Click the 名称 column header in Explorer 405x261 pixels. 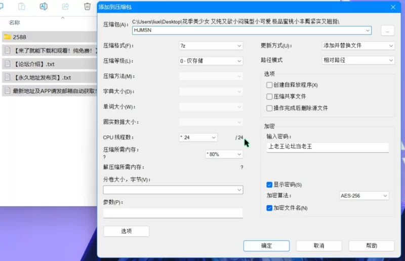click(14, 23)
